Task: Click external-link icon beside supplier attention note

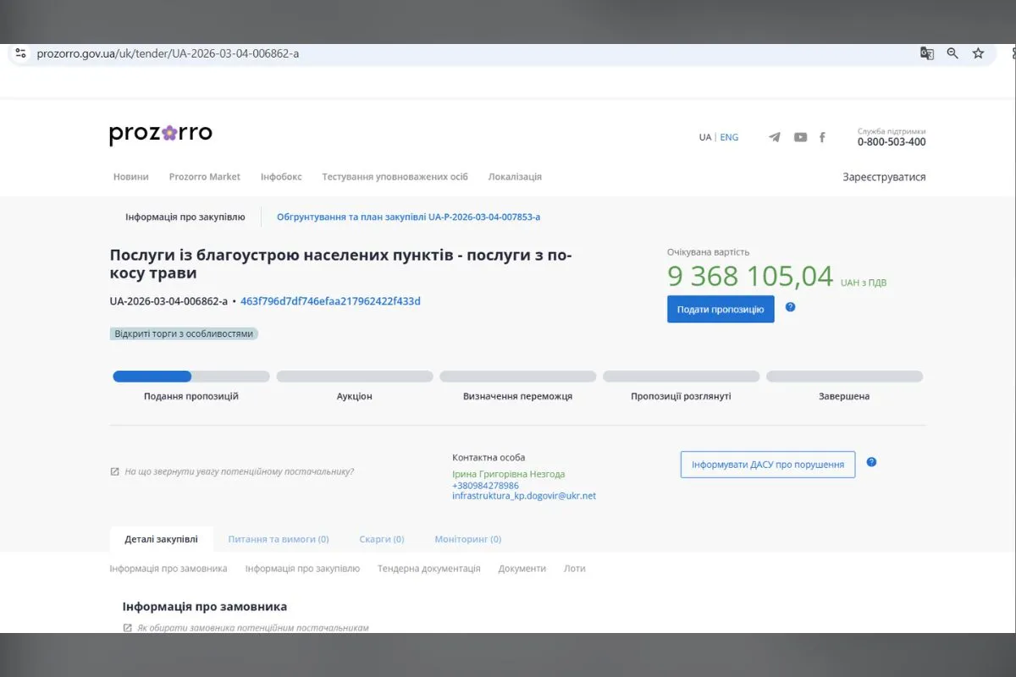Action: point(117,471)
